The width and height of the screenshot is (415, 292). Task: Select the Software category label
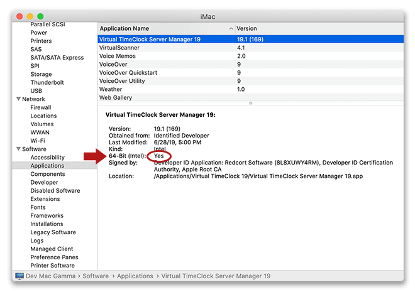click(x=34, y=149)
